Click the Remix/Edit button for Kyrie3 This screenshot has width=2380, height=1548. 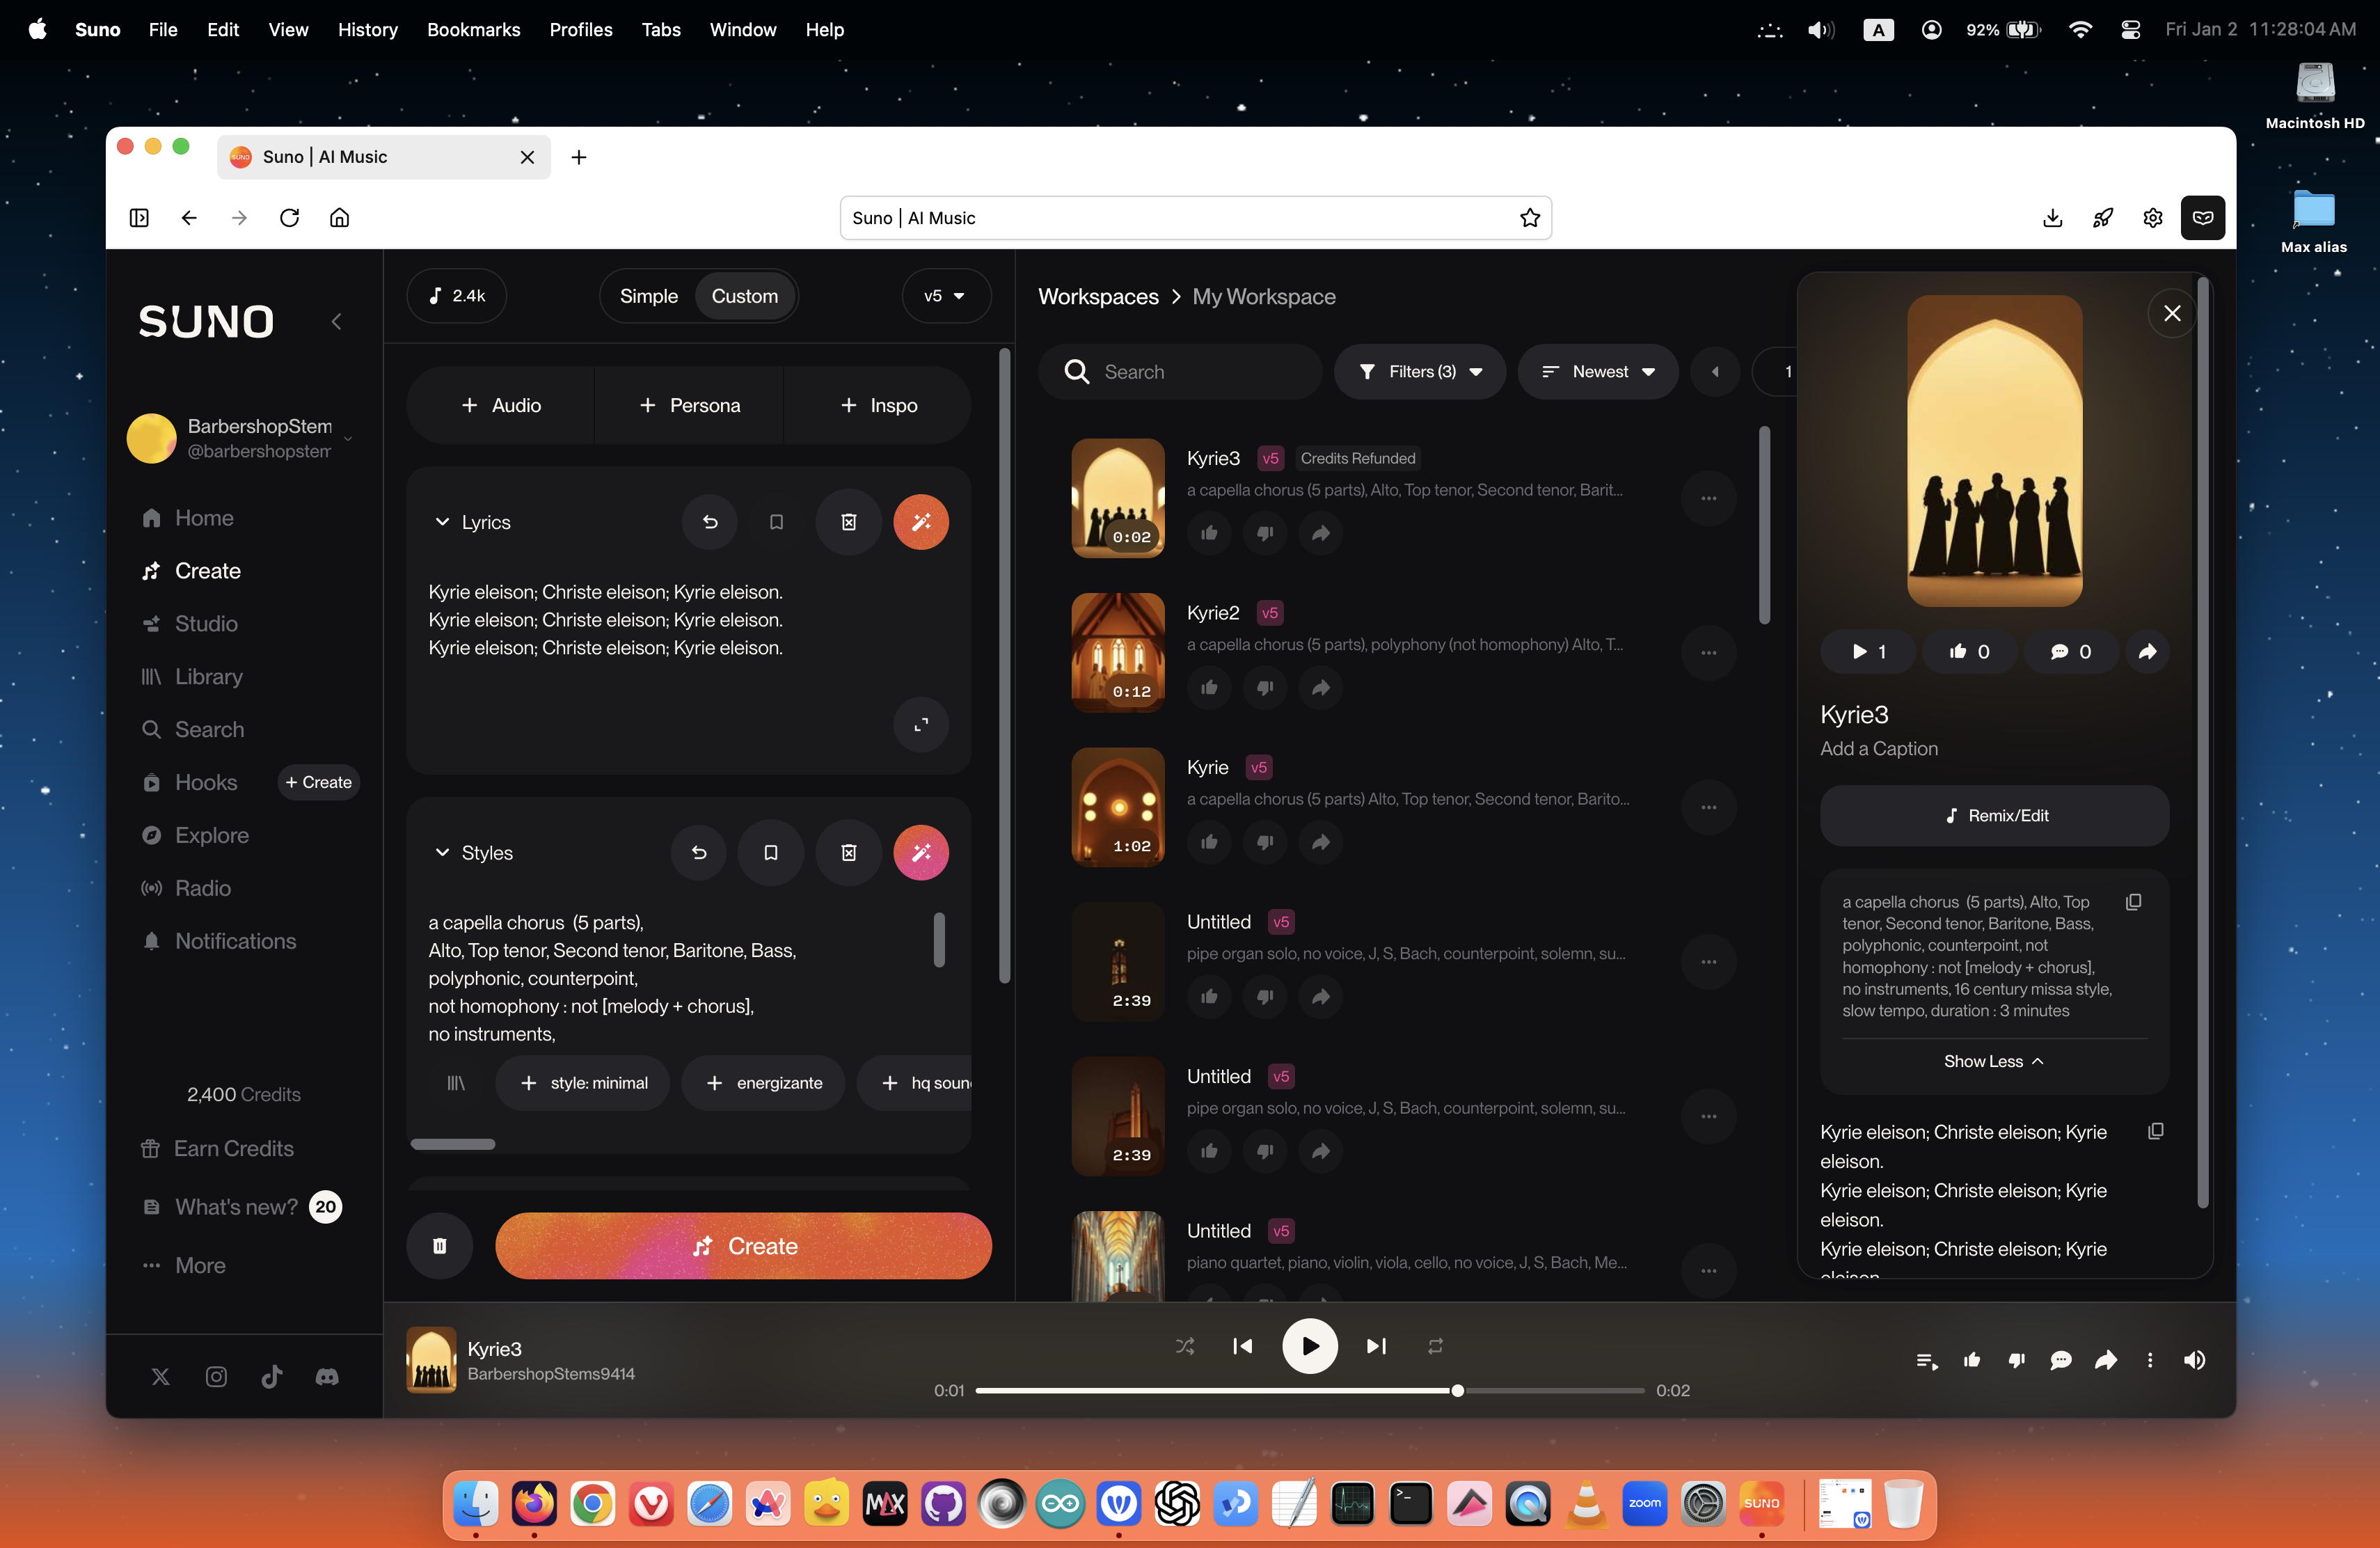[x=1994, y=815]
